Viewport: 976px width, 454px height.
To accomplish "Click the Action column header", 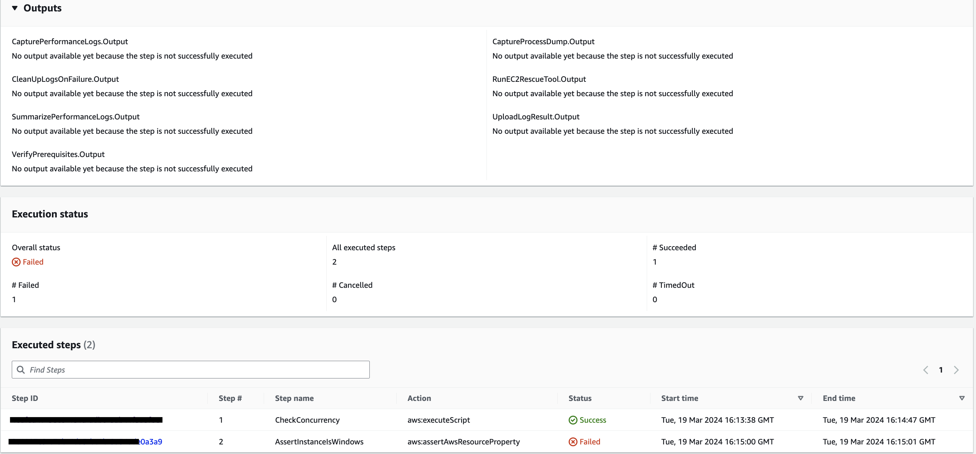I will tap(419, 398).
